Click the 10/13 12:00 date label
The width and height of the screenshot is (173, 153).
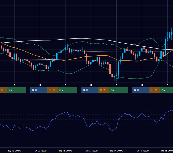click(91, 150)
